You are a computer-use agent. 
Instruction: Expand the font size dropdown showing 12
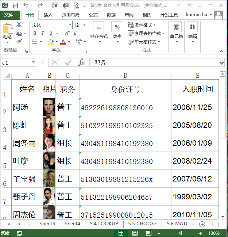(x=85, y=25)
